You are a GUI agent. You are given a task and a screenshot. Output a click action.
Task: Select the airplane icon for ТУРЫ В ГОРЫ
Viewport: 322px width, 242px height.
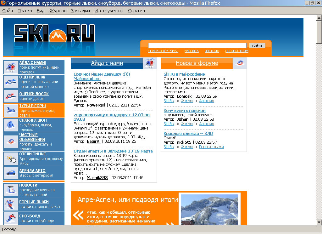pyautogui.click(x=11, y=110)
